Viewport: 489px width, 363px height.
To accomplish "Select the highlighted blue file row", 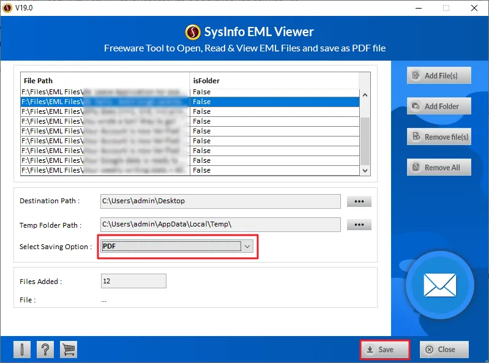I will point(190,102).
